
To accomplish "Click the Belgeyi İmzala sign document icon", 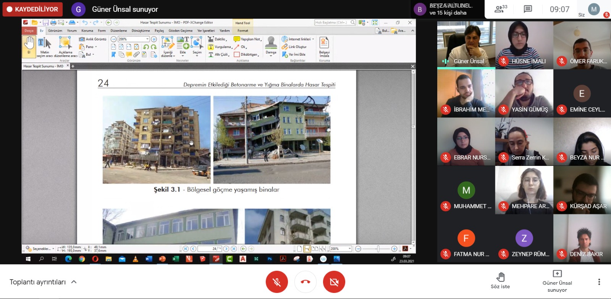I will point(324,47).
